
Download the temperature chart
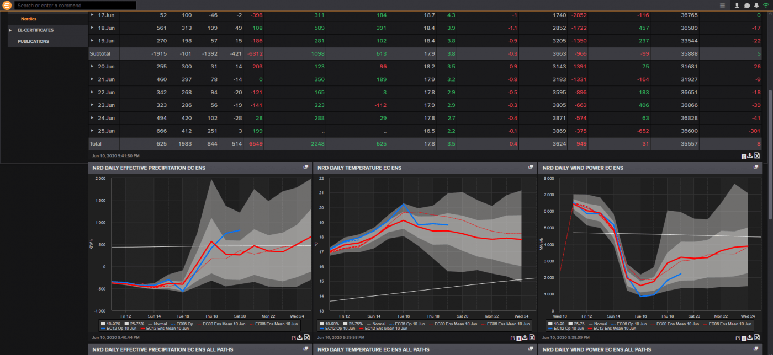[525, 337]
